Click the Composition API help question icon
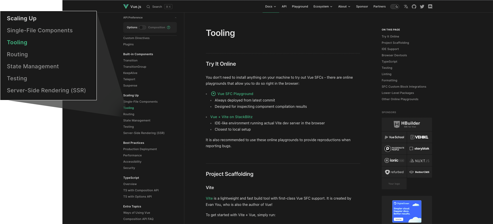493x224 pixels. 169,27
